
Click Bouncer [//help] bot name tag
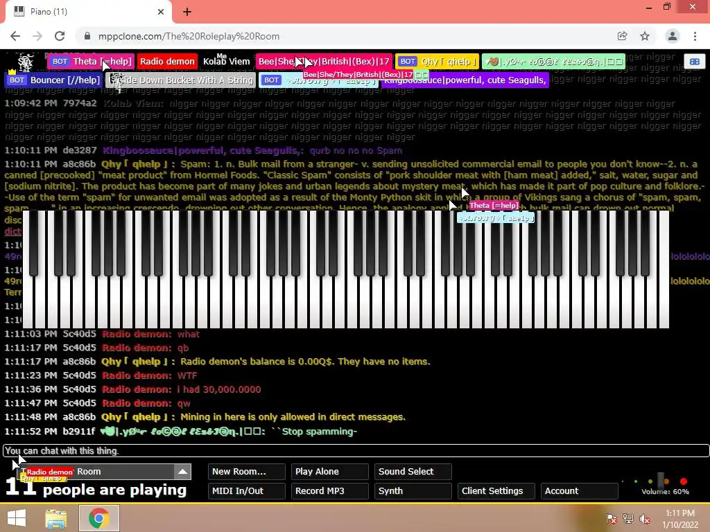53,80
